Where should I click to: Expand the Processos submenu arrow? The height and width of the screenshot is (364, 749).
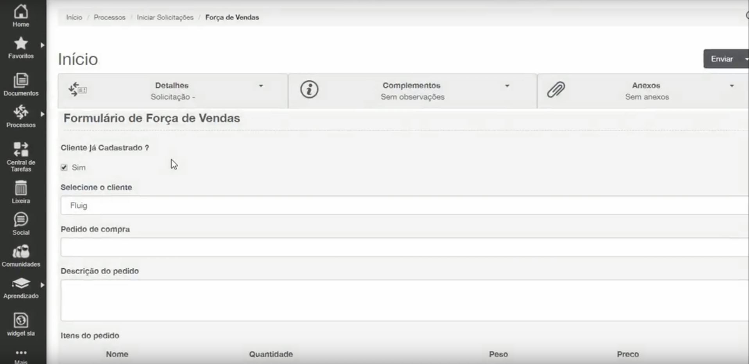pos(42,114)
